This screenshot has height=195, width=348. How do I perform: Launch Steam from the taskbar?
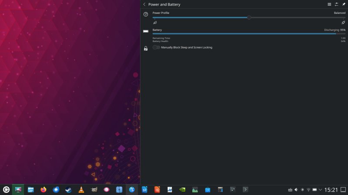69,189
